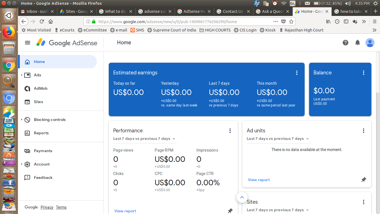Screen dimensions: 380x214
Task: Open Ubuntu dash search button
Action: (x=9, y=16)
